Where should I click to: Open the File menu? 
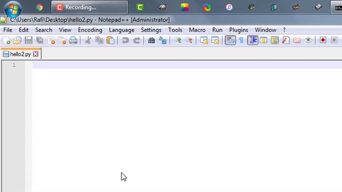(x=8, y=30)
